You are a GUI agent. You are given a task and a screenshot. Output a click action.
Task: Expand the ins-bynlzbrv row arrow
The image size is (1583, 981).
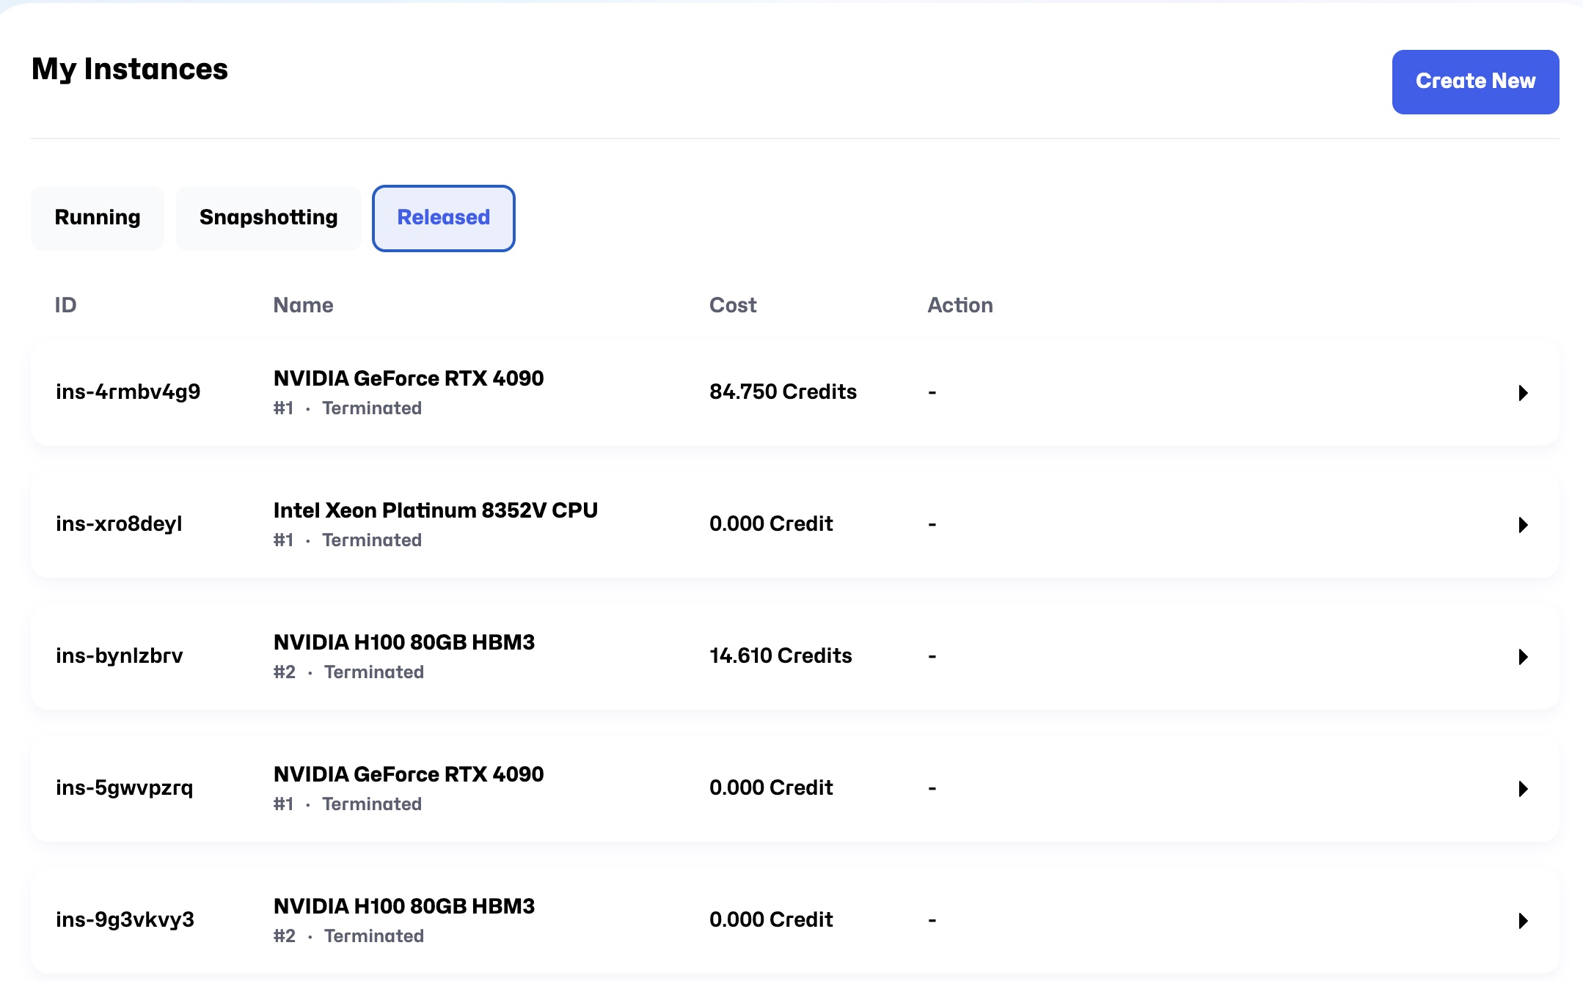1523,657
